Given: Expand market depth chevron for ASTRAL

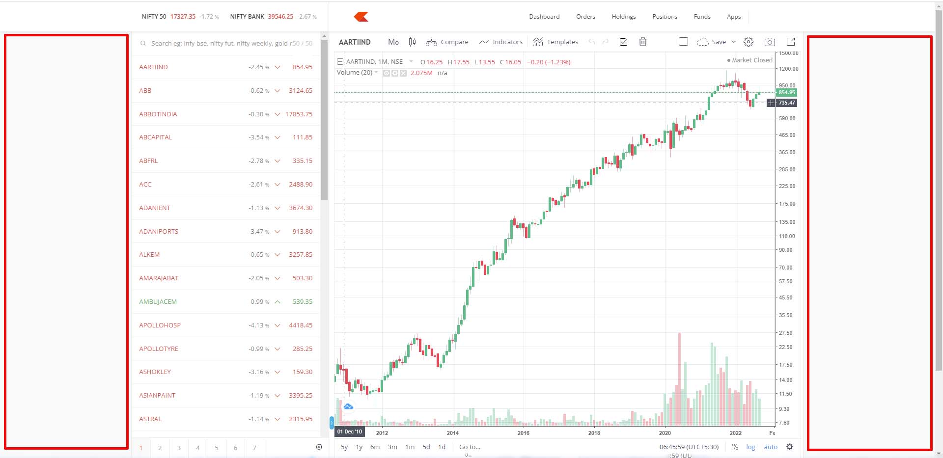Looking at the screenshot, I should 277,419.
